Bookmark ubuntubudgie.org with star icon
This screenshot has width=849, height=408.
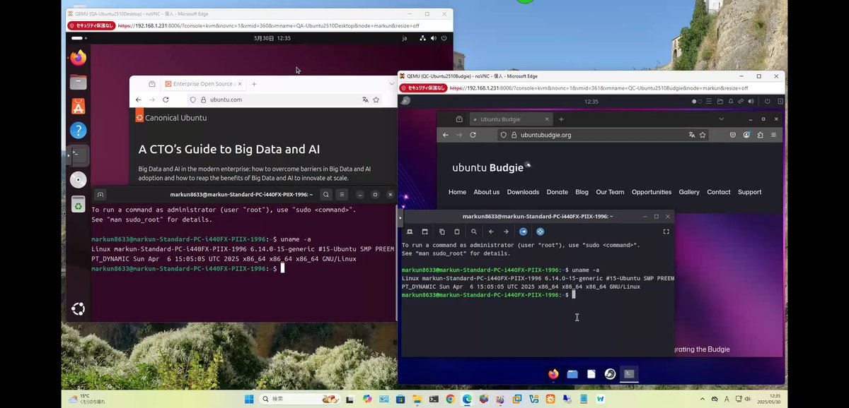tap(703, 135)
